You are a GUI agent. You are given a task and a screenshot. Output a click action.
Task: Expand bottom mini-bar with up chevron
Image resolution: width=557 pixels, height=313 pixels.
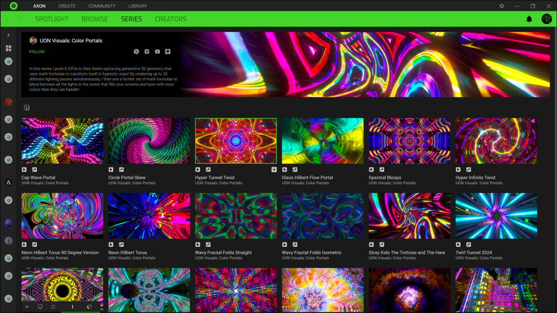[27, 306]
